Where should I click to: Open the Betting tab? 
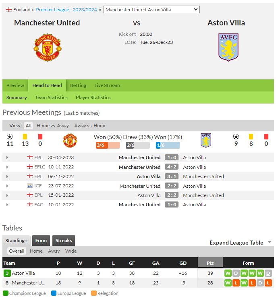pos(78,85)
